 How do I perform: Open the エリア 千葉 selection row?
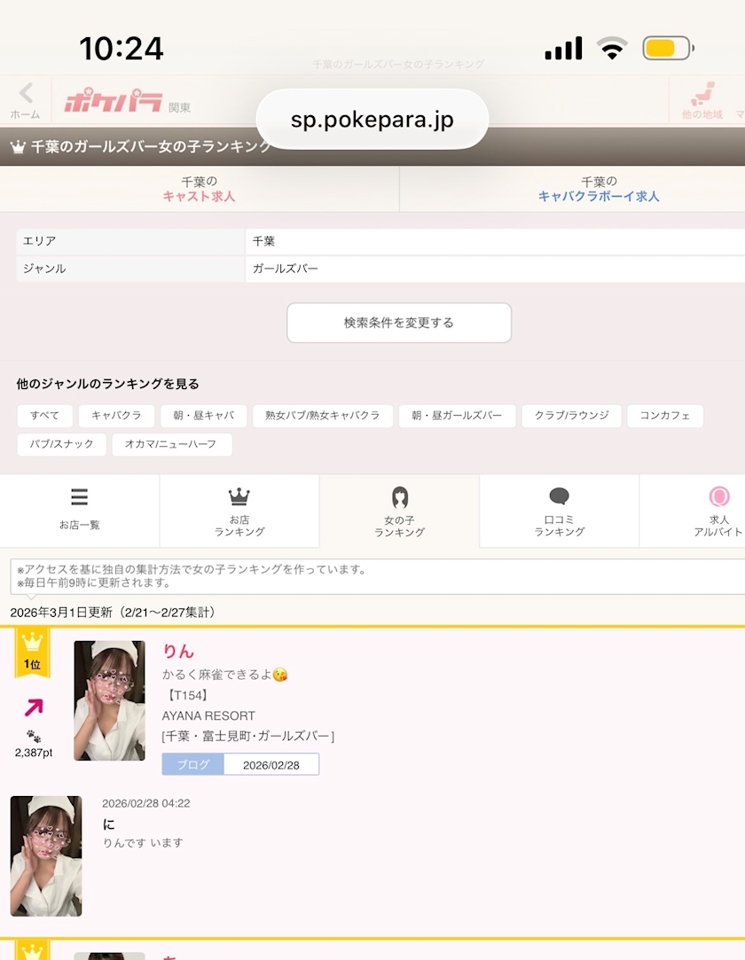(x=380, y=241)
